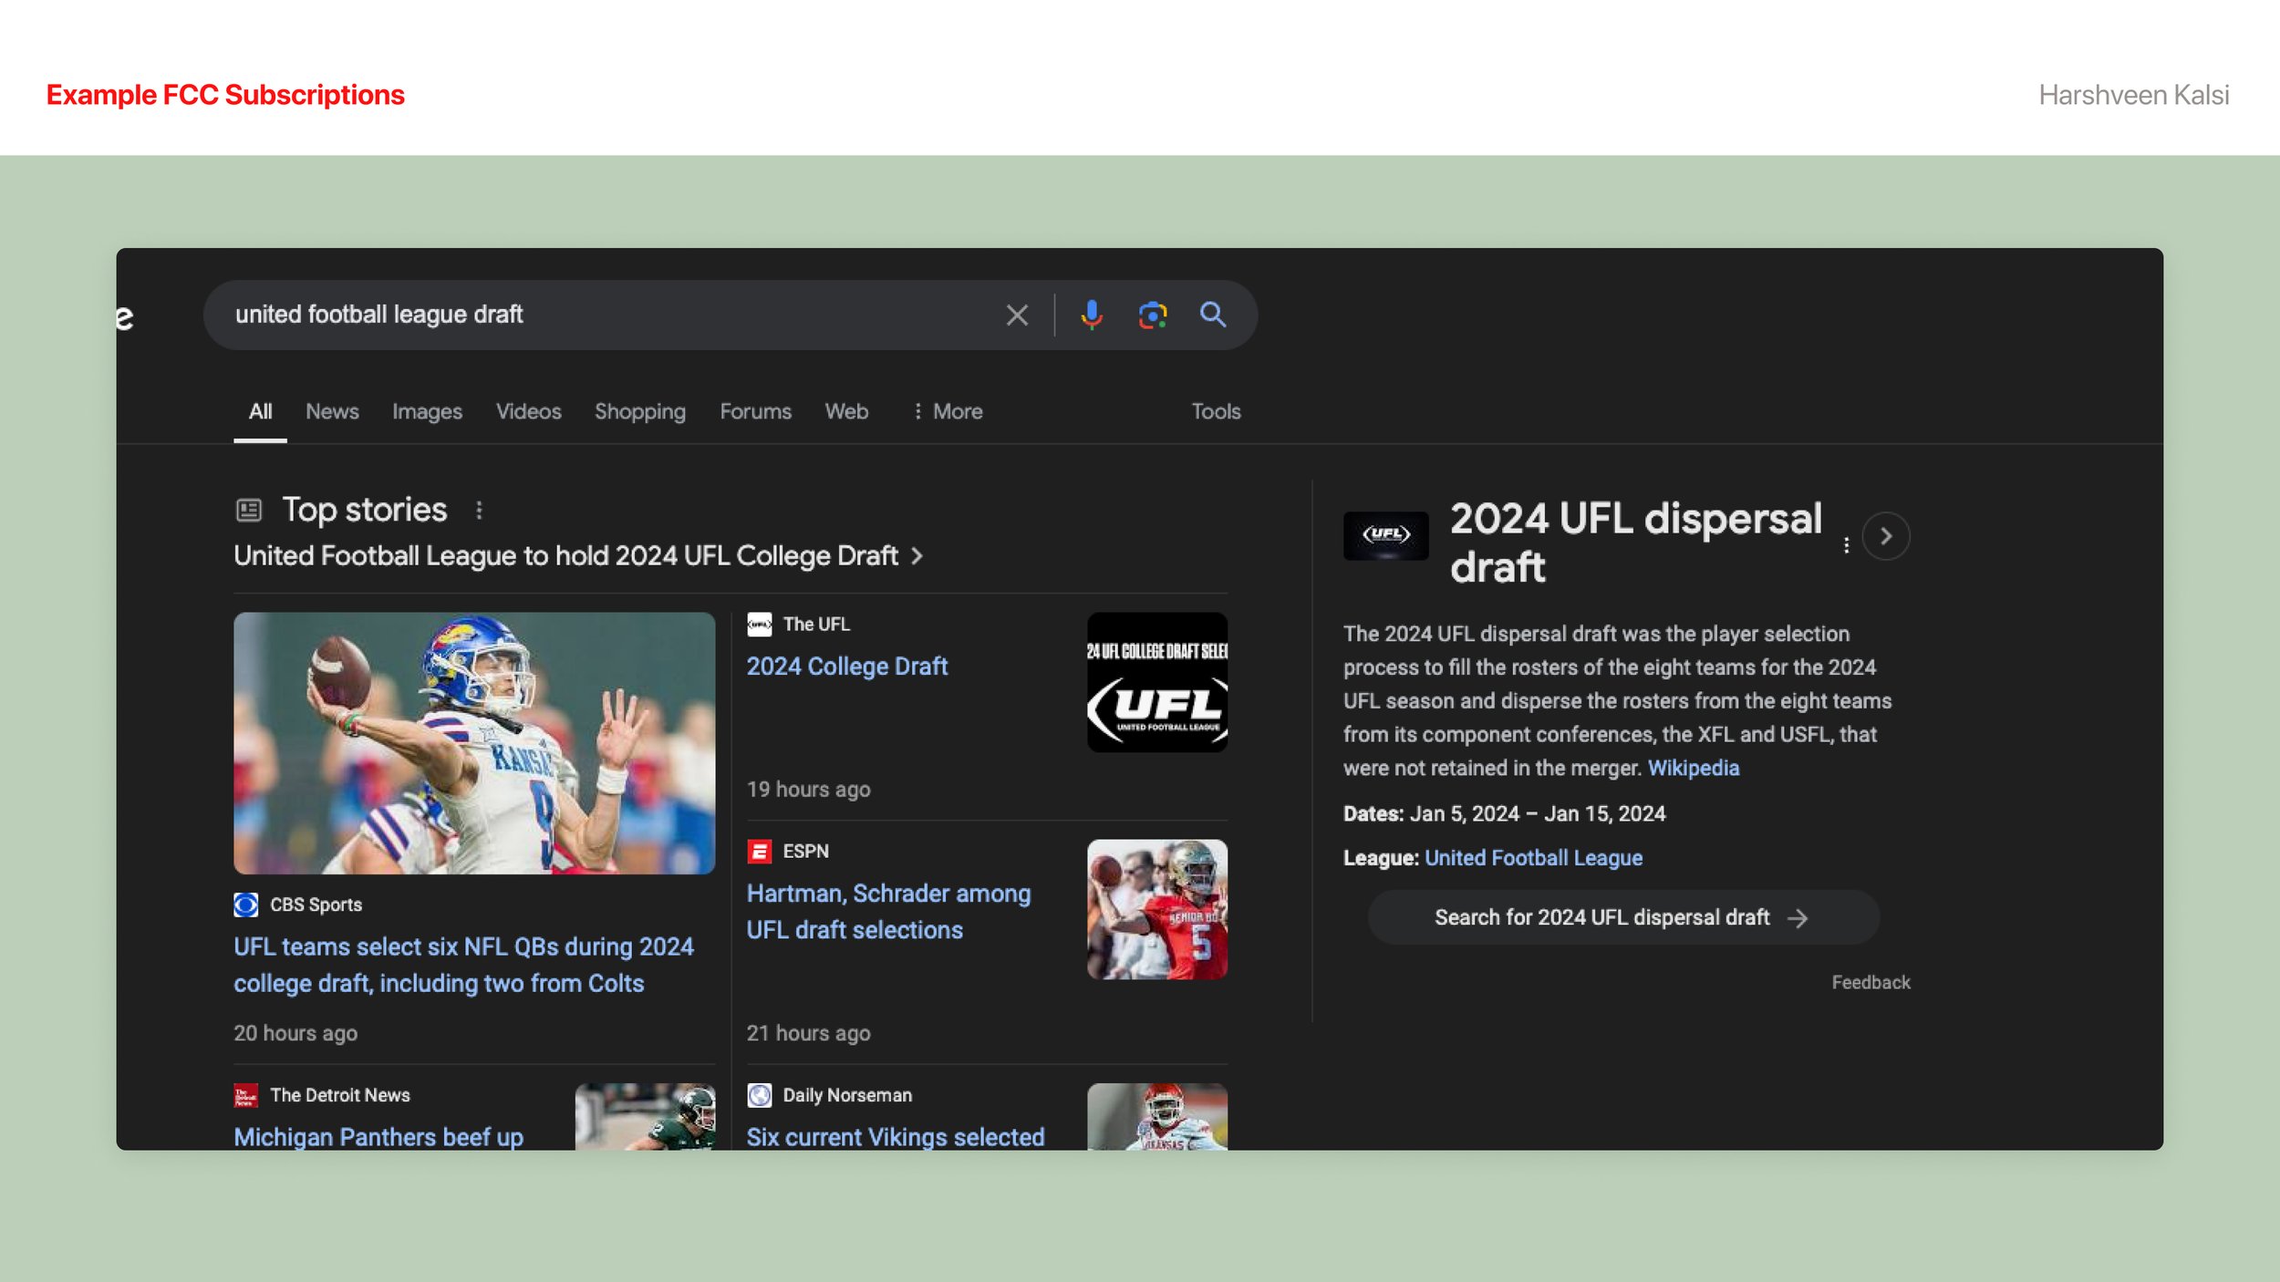The width and height of the screenshot is (2280, 1282).
Task: Click Search for 2024 UFL dispersal draft button
Action: coord(1622,917)
